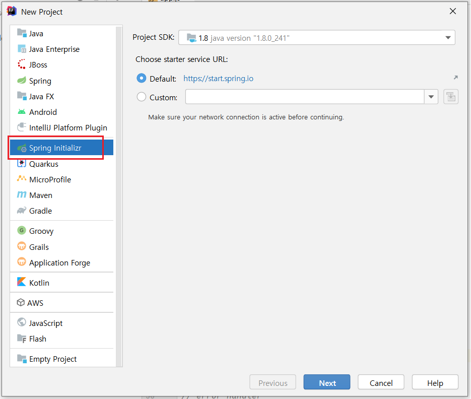Open Help for New Project
The height and width of the screenshot is (399, 471).
pyautogui.click(x=435, y=382)
